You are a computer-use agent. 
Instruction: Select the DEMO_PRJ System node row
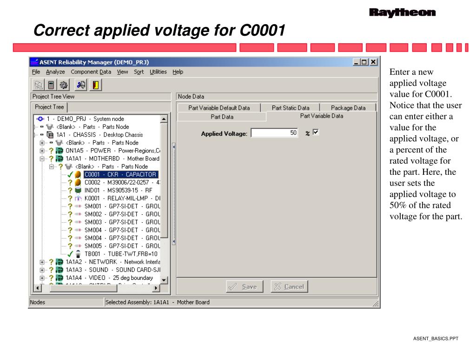[x=86, y=119]
